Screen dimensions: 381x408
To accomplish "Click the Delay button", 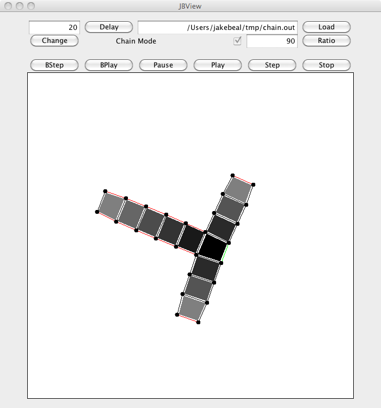I will [x=109, y=27].
